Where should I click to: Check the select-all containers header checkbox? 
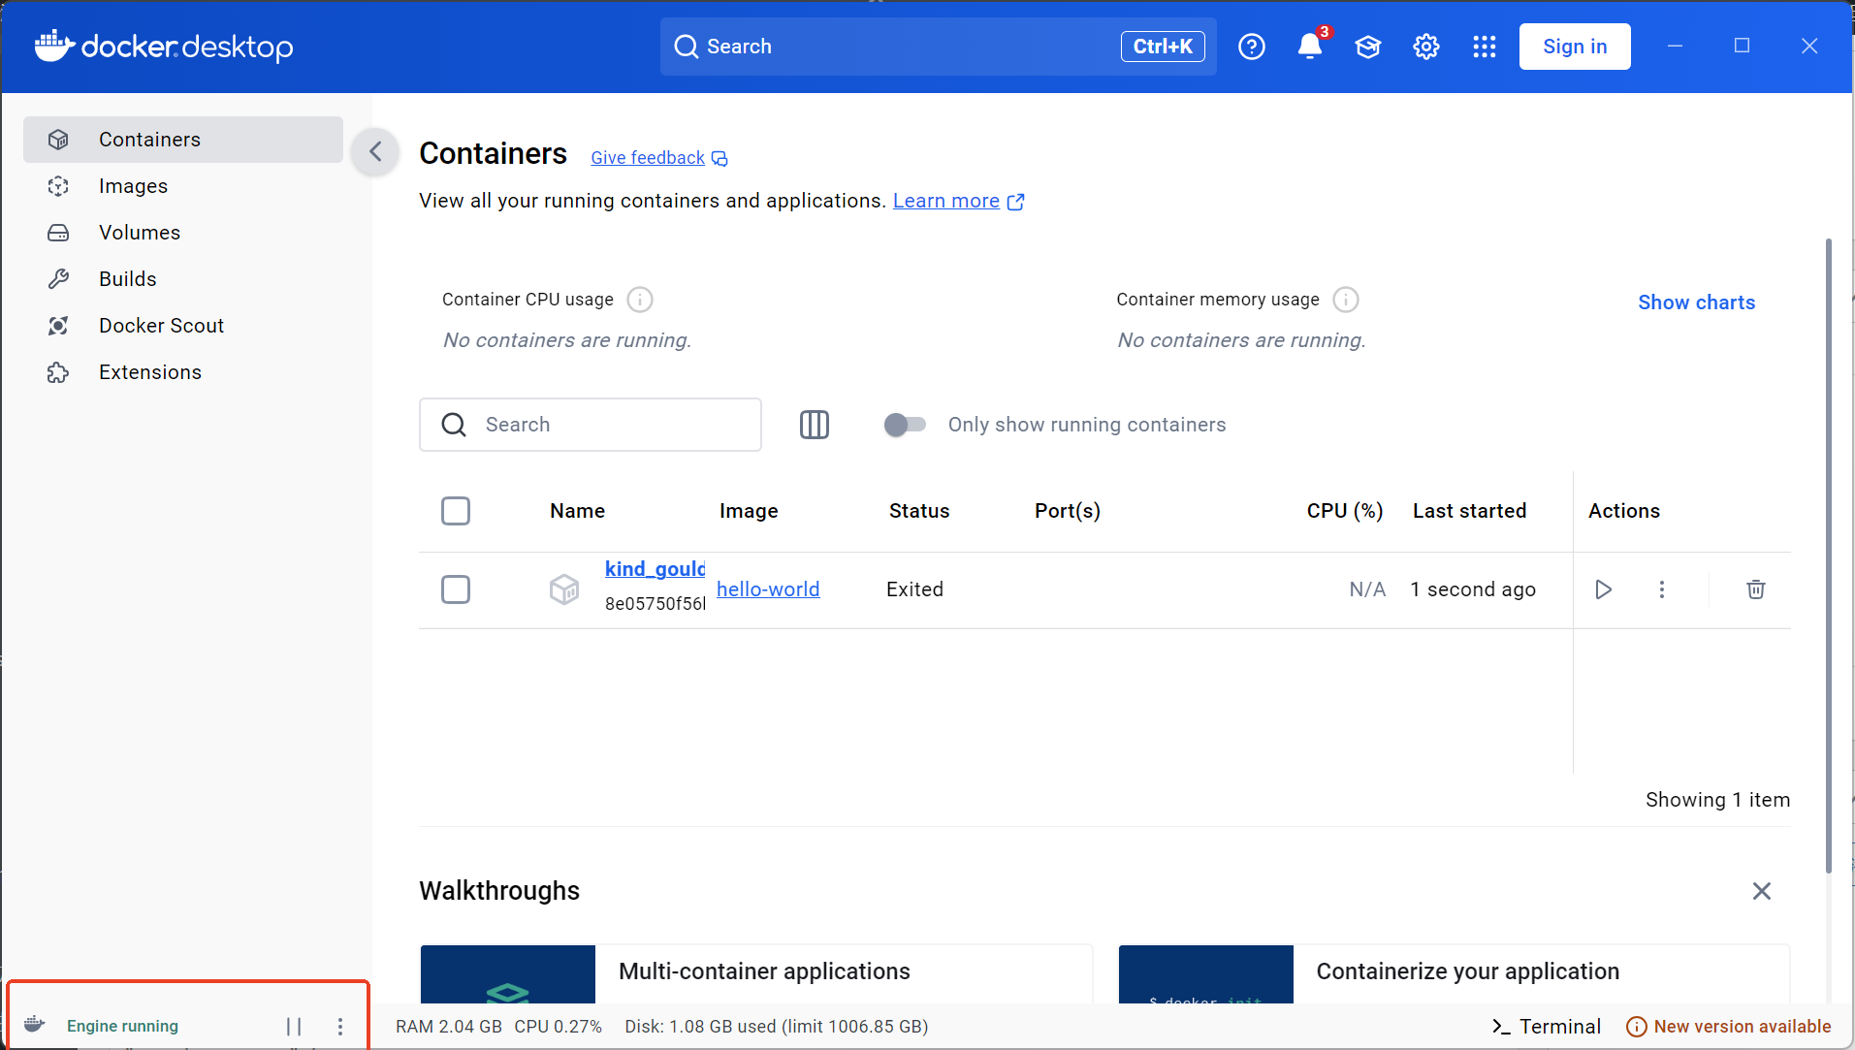pyautogui.click(x=456, y=511)
